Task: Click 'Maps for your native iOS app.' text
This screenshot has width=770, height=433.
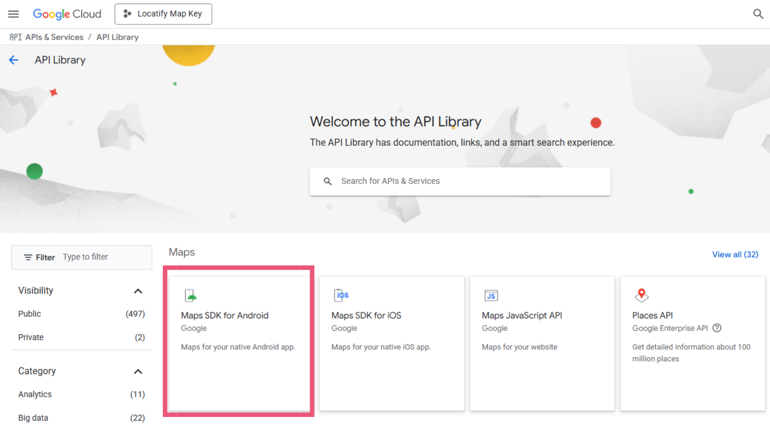Action: [381, 347]
